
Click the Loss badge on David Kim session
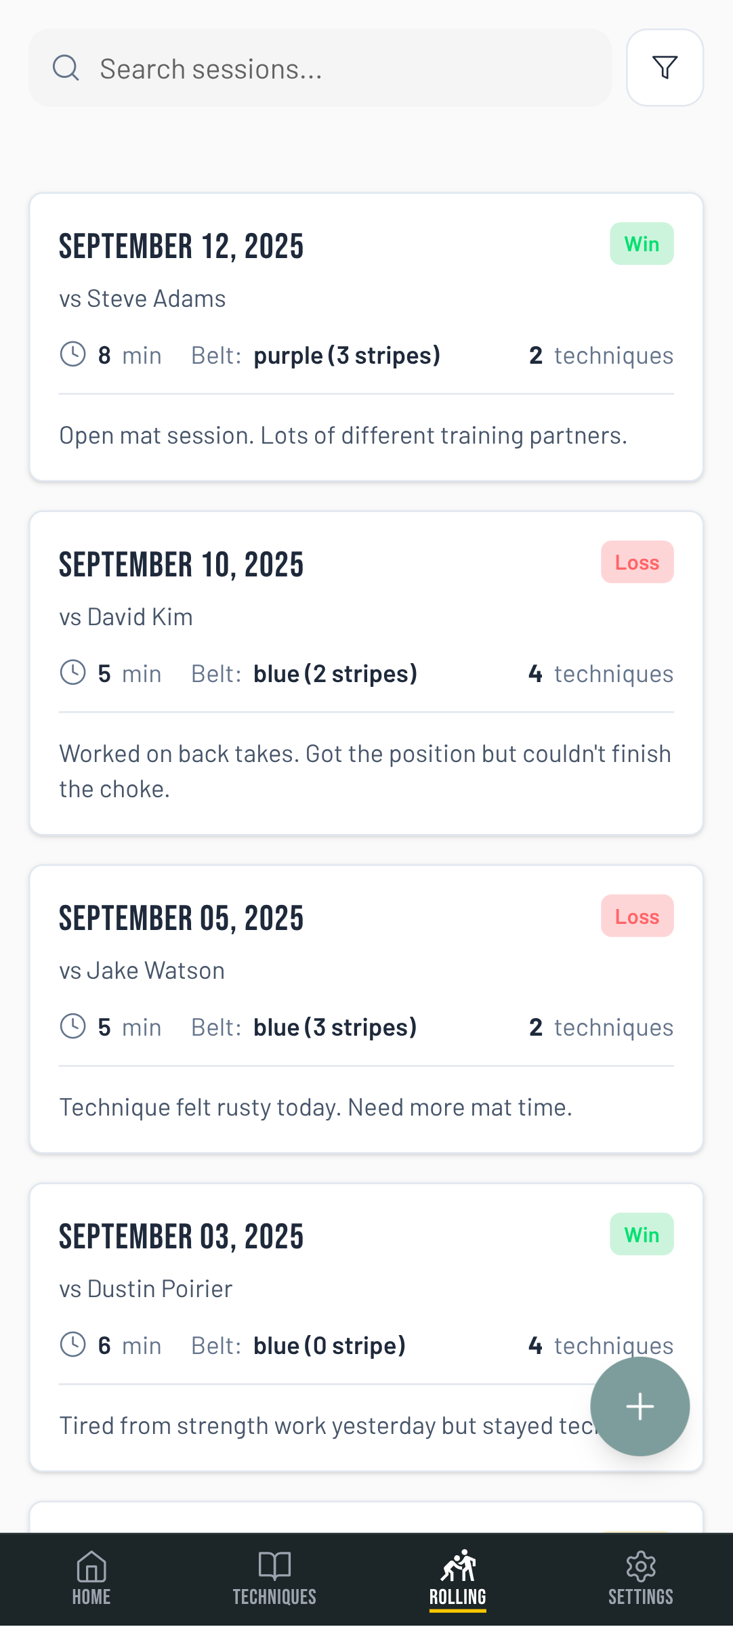637,562
